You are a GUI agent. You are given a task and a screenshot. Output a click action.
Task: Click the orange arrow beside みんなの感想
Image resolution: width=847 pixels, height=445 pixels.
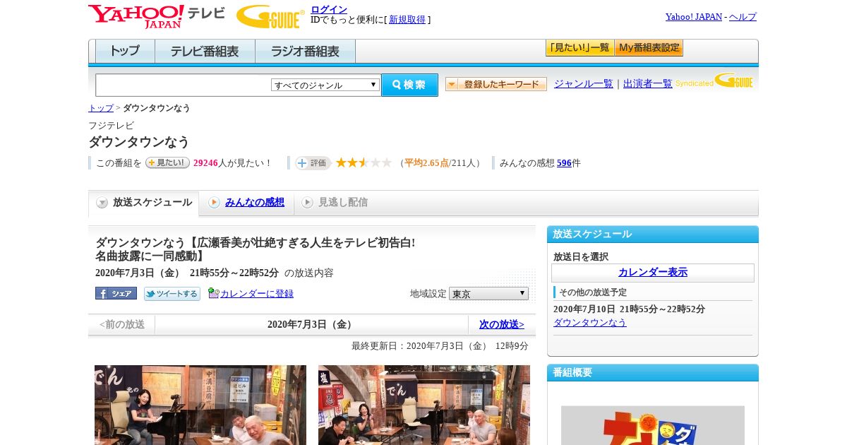(x=214, y=203)
